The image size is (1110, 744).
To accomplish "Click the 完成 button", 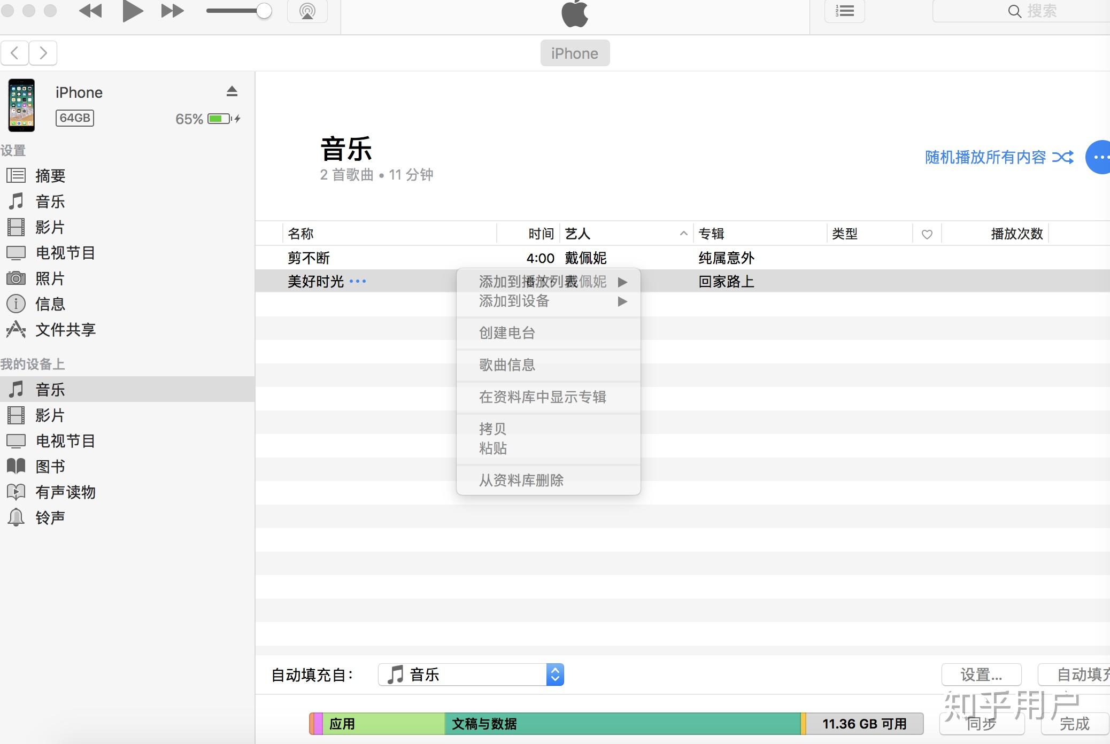I will click(x=1074, y=724).
